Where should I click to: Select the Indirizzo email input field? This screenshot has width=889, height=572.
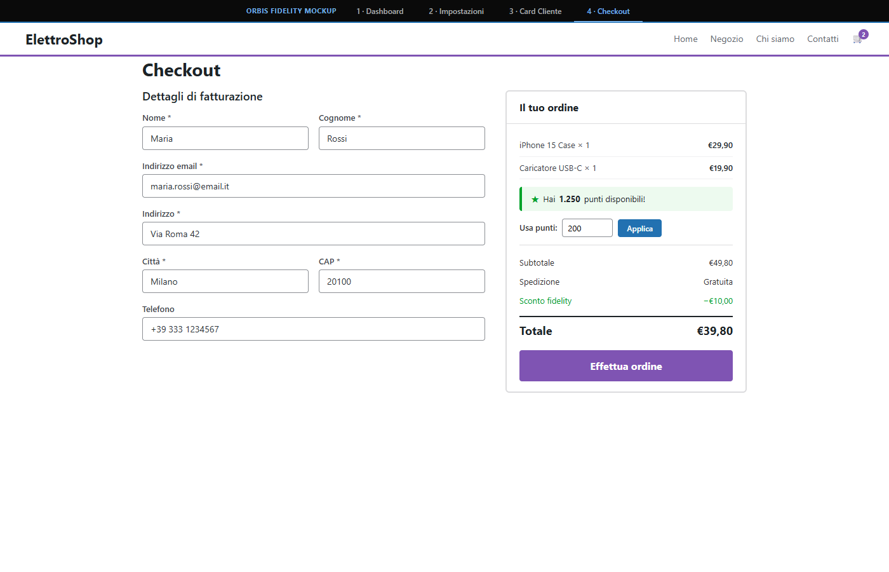click(313, 186)
